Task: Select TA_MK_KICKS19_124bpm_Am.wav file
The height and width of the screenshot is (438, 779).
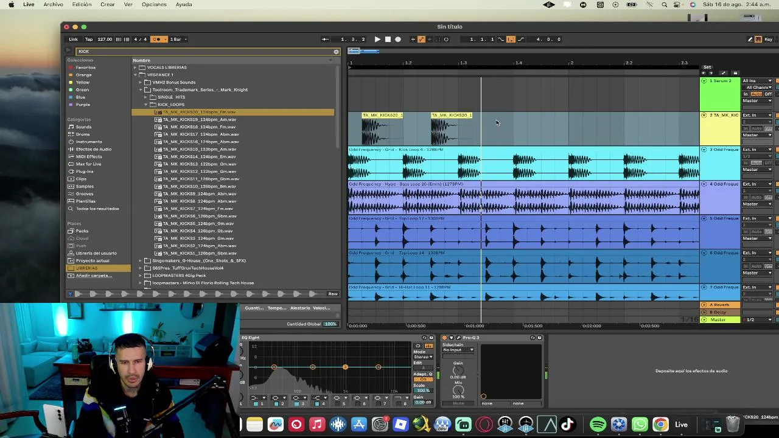Action: click(199, 119)
